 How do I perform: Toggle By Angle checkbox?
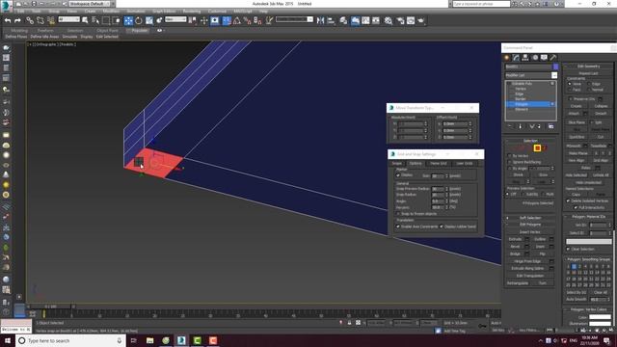click(510, 169)
